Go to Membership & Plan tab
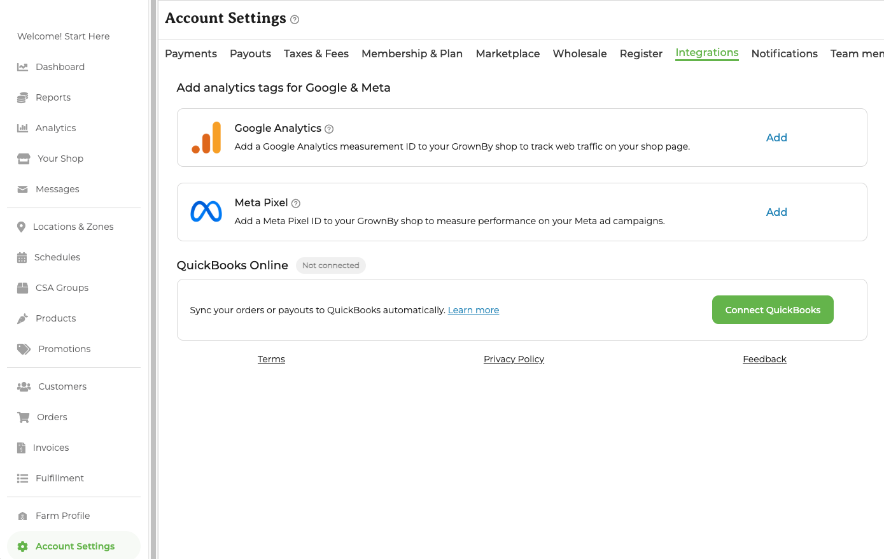The width and height of the screenshot is (884, 559). tap(412, 53)
